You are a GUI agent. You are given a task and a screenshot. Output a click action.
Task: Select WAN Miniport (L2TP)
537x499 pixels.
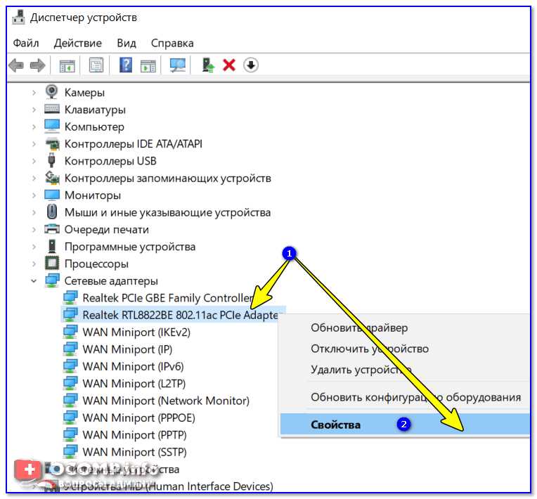point(134,384)
